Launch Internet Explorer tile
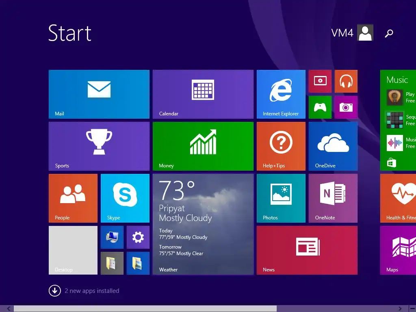This screenshot has height=312, width=416. (281, 94)
